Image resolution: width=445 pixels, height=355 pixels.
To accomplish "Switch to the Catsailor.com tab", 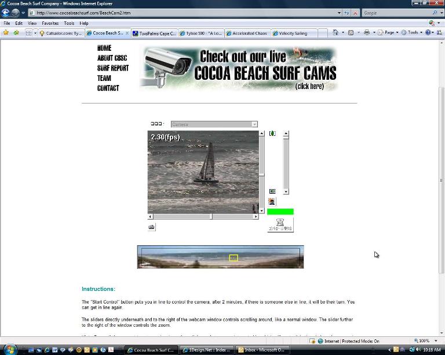I will [x=61, y=34].
